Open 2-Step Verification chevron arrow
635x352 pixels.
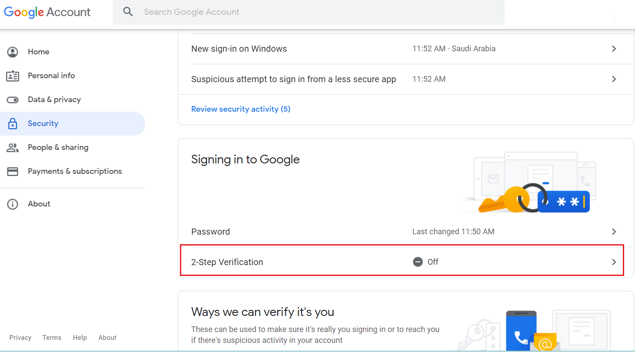point(614,262)
